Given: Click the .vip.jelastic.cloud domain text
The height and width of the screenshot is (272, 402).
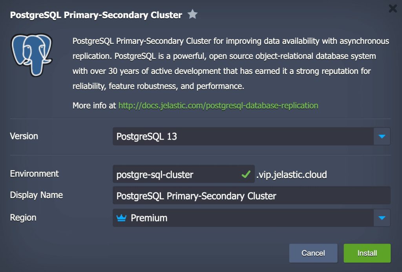Looking at the screenshot, I should 292,175.
